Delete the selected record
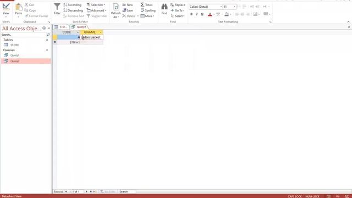This screenshot has width=352, height=198. click(x=129, y=16)
